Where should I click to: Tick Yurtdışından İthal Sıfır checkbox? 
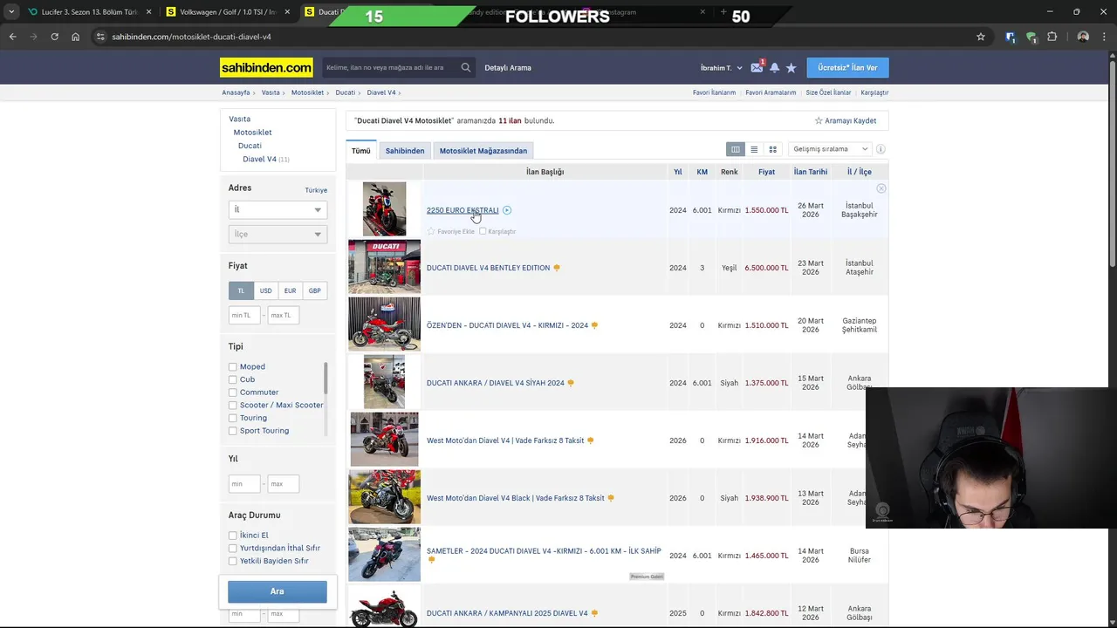pos(232,549)
